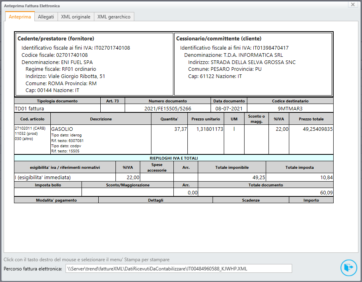The width and height of the screenshot is (362, 282).
Task: Click the Art. 73 column header
Action: pos(112,101)
